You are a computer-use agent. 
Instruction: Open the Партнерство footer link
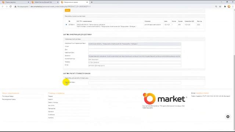(52, 109)
